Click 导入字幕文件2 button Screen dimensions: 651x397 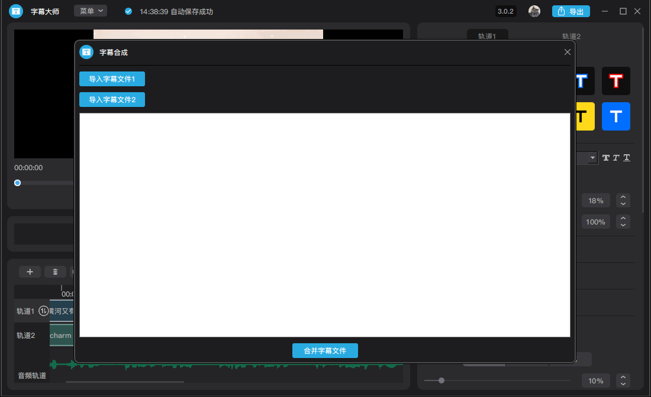pyautogui.click(x=112, y=99)
